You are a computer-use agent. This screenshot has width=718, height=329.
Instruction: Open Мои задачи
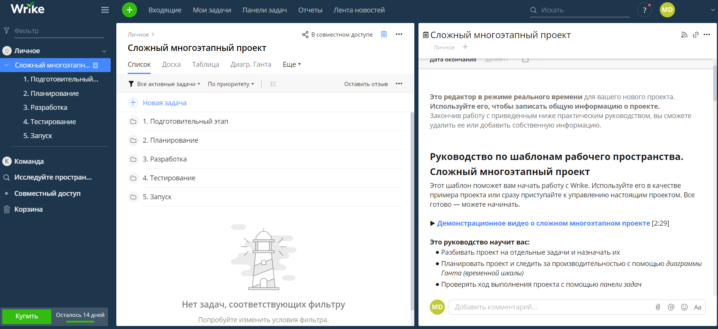(x=212, y=10)
